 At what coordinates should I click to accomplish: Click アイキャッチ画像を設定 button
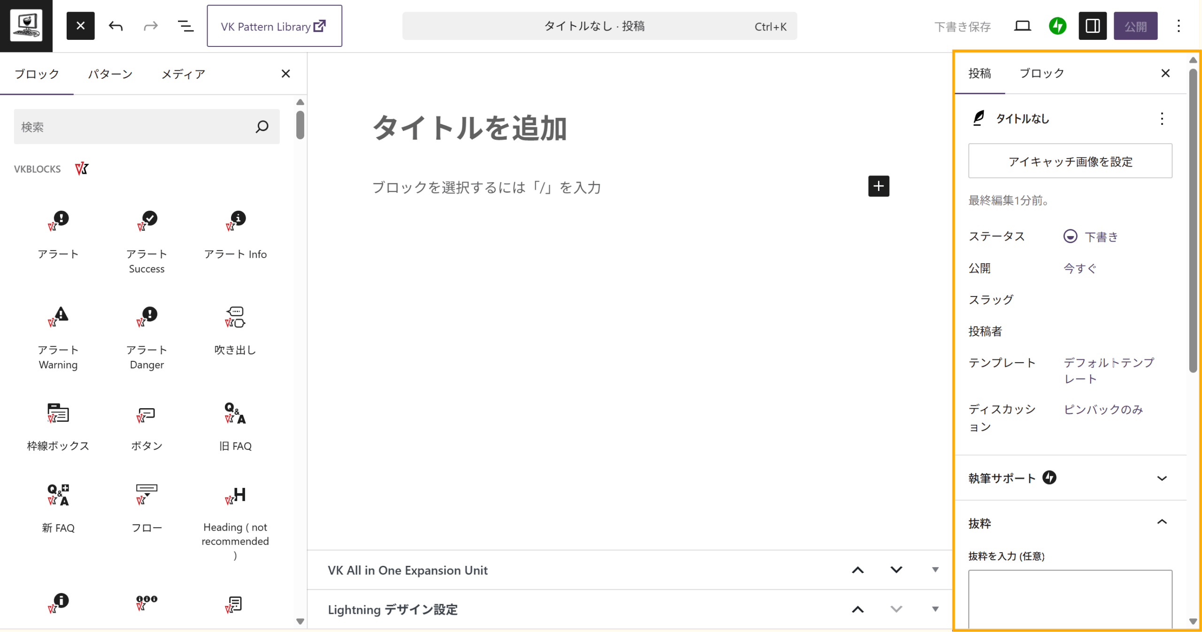[x=1070, y=161]
